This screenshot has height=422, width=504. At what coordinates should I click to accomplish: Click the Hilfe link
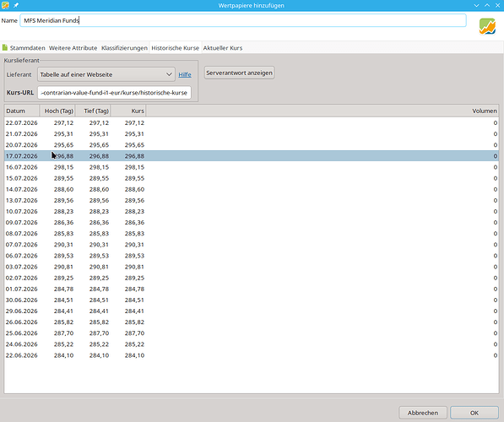[x=185, y=74]
